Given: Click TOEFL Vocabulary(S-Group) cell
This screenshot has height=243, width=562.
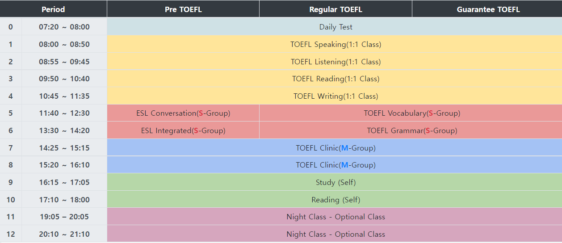Looking at the screenshot, I should pyautogui.click(x=411, y=113).
